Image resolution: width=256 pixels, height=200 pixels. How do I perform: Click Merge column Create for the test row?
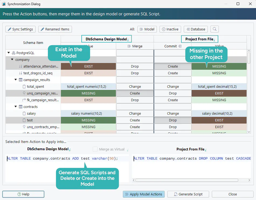point(135,120)
